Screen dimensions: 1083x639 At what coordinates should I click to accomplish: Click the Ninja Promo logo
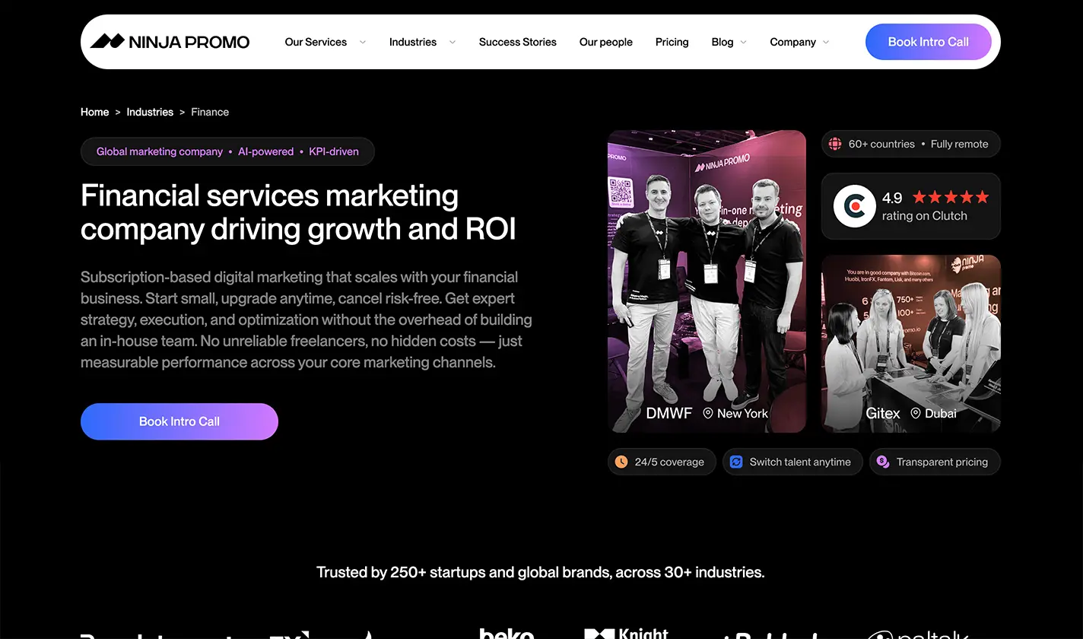[x=170, y=42]
